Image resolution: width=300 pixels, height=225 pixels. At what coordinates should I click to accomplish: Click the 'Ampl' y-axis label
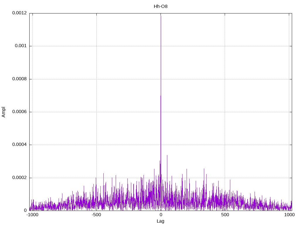(4, 112)
